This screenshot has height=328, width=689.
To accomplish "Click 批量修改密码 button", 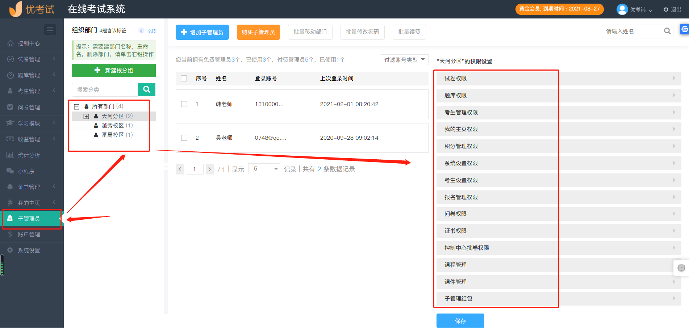I will (x=362, y=32).
